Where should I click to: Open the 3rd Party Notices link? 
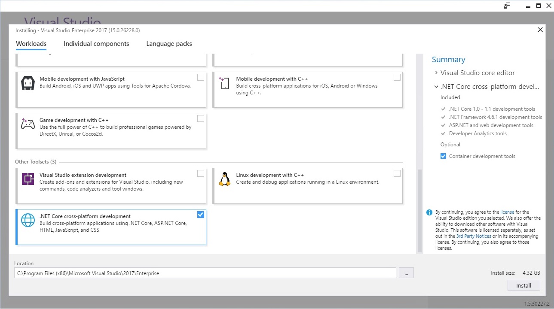point(474,236)
